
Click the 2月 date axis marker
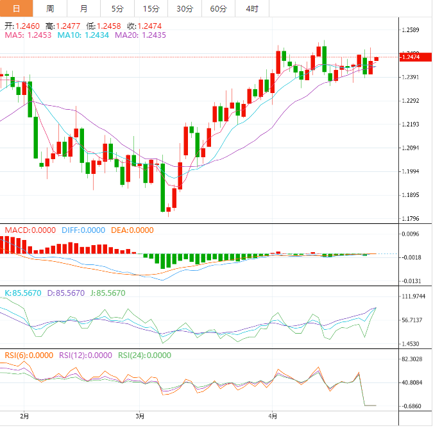coord(24,416)
